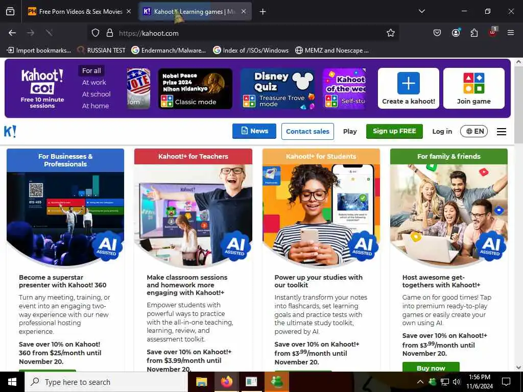This screenshot has height=392, width=523.
Task: Click Firefox icon in taskbar
Action: [x=226, y=382]
